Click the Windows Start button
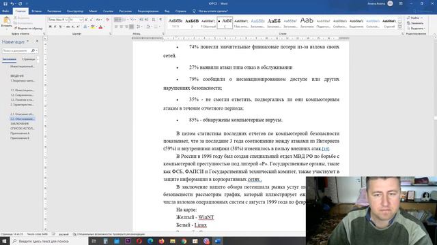This screenshot has height=245, width=437. pyautogui.click(x=5, y=241)
